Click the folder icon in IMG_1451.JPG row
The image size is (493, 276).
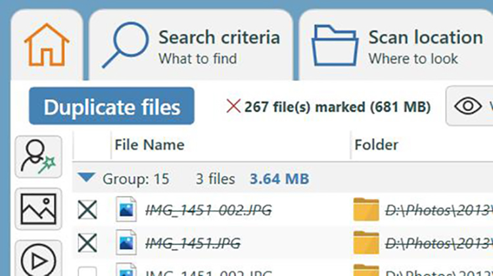point(366,242)
